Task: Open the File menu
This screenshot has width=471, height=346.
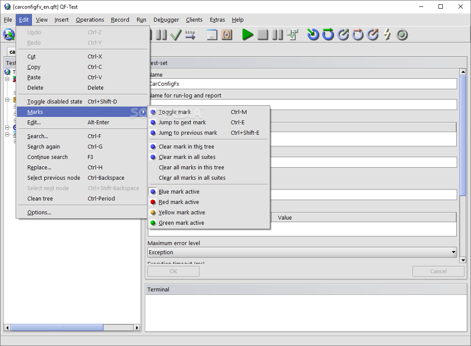Action: pos(8,20)
